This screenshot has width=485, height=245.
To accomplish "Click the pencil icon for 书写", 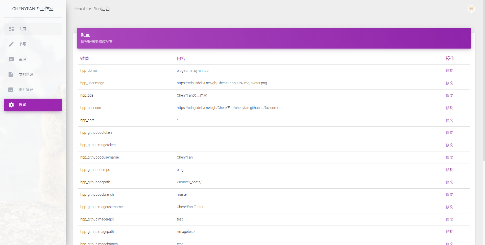I will pyautogui.click(x=11, y=44).
